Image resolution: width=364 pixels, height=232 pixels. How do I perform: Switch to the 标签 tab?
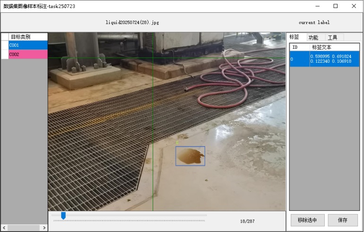click(294, 37)
